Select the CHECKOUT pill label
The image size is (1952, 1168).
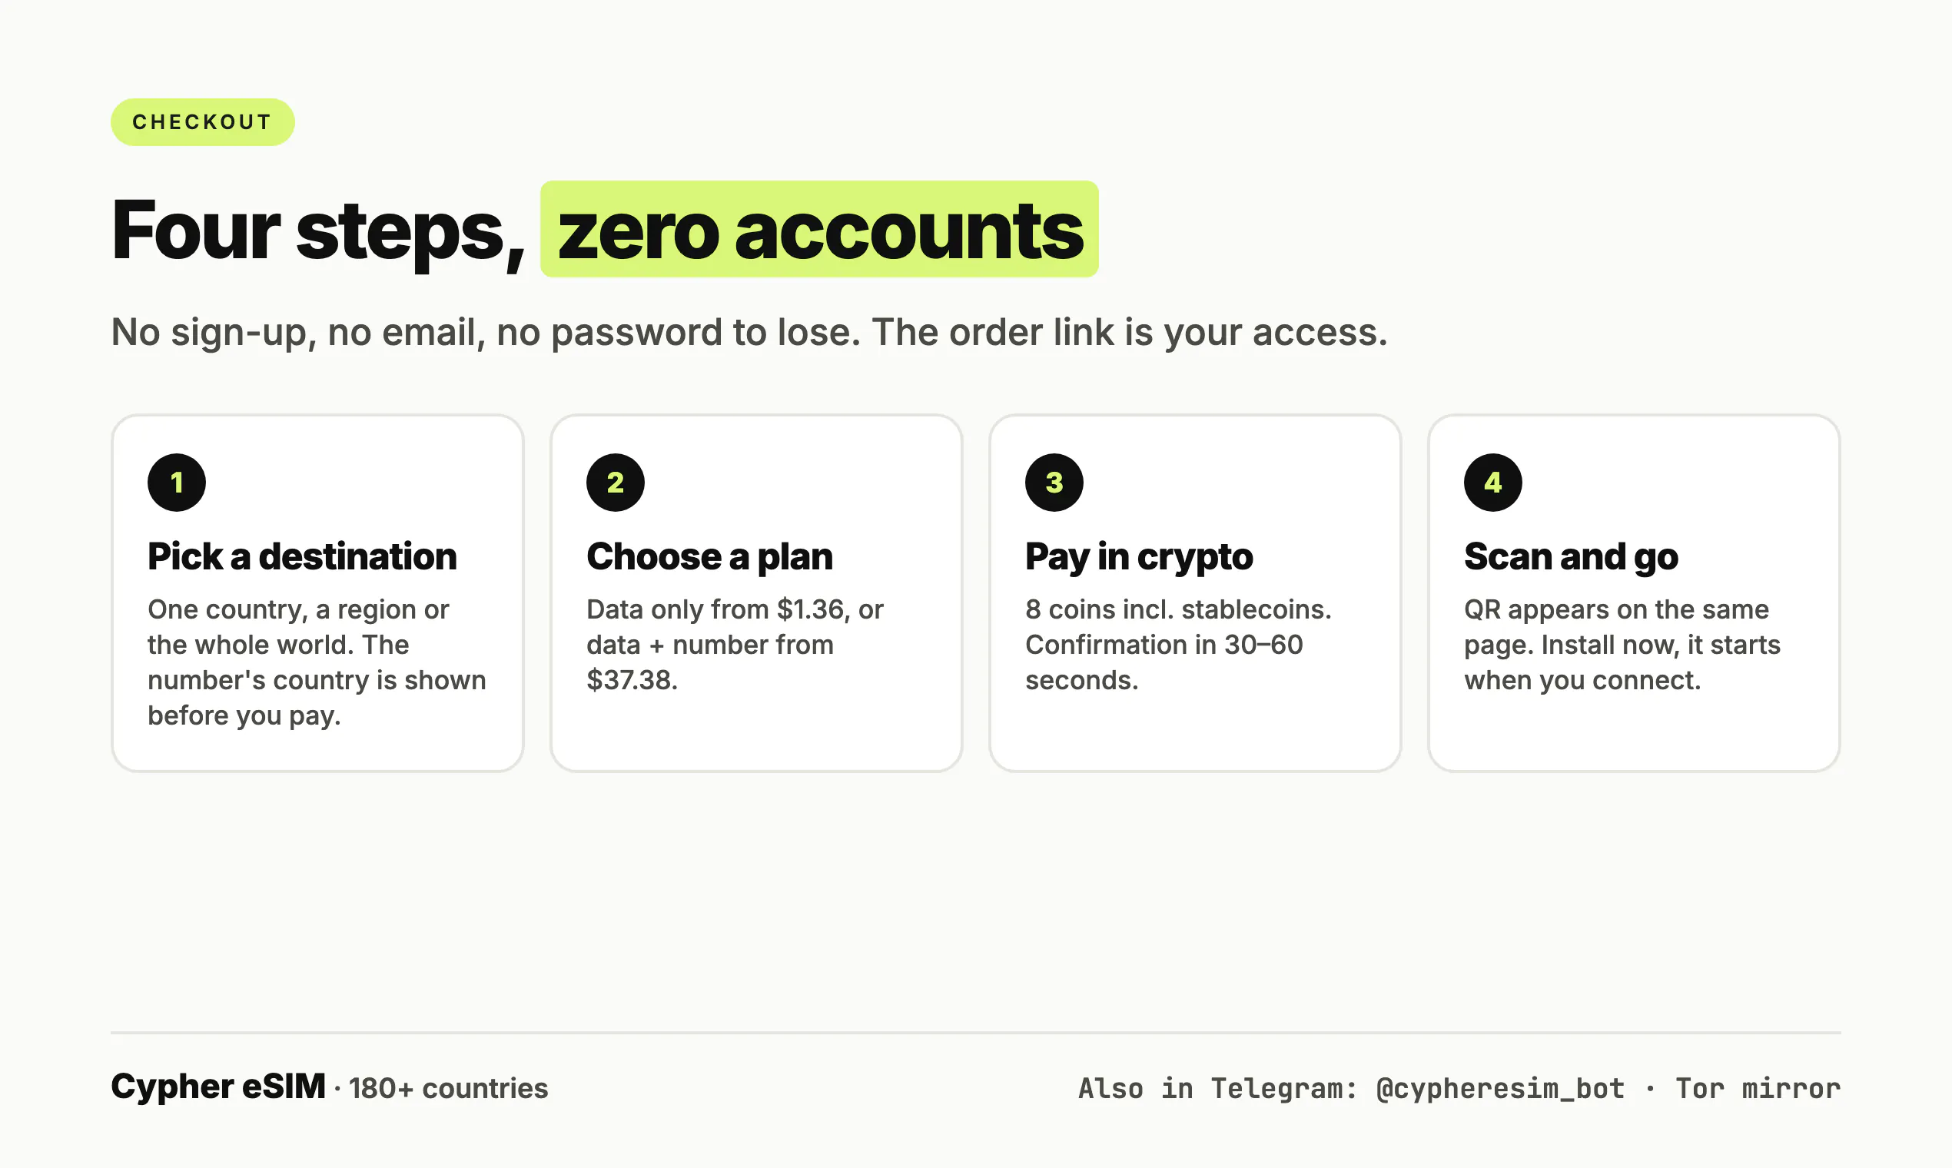click(x=202, y=122)
